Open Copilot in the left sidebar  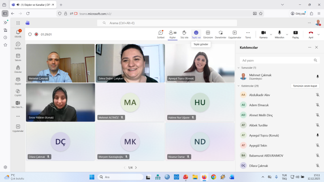(x=18, y=92)
